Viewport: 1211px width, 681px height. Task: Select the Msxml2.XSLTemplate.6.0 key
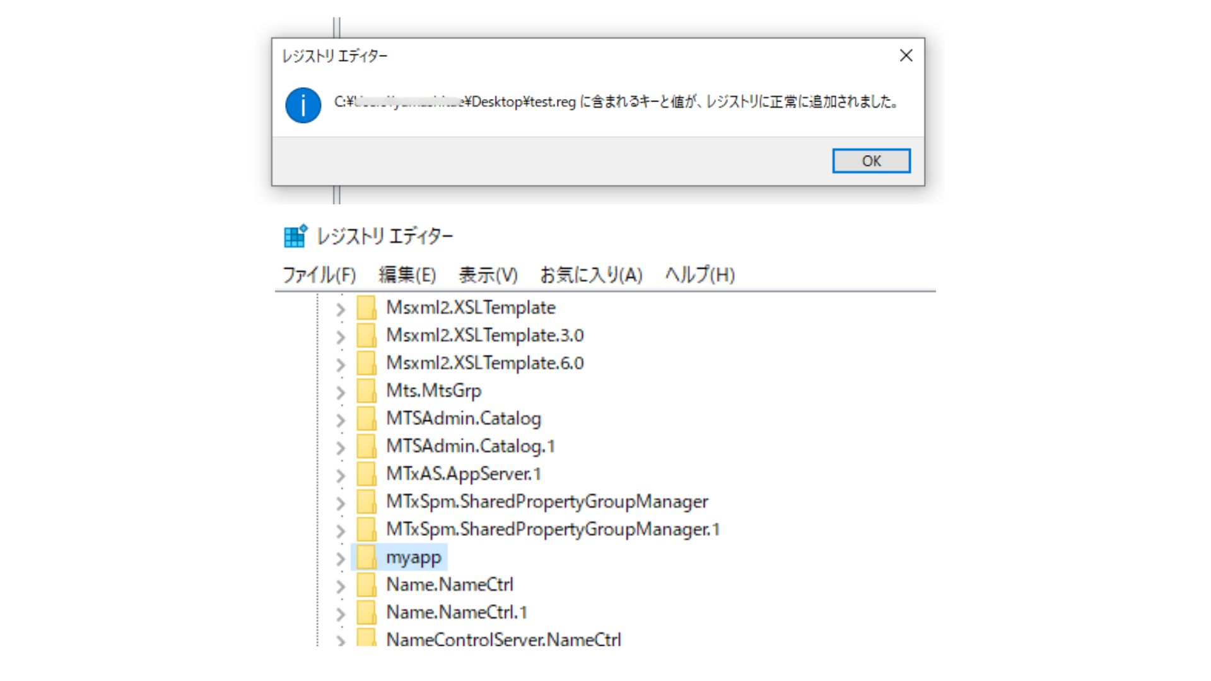[x=484, y=363]
